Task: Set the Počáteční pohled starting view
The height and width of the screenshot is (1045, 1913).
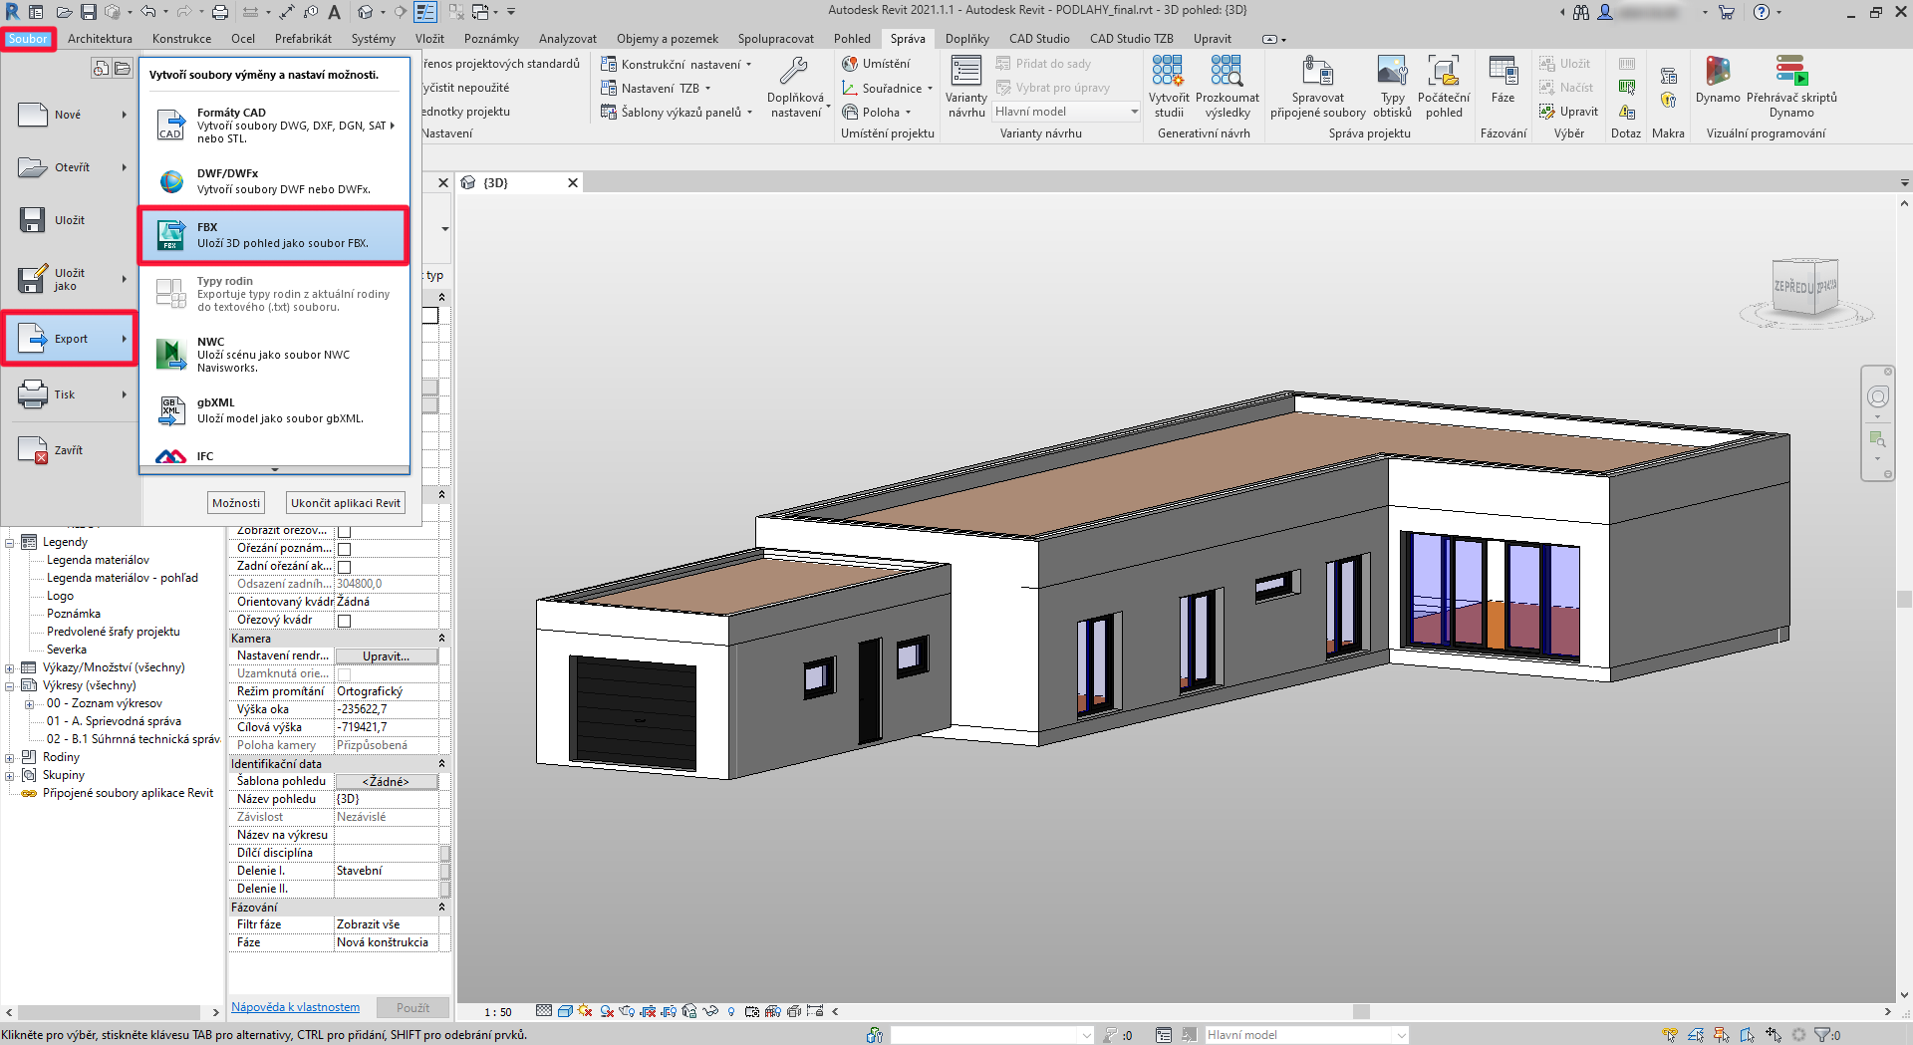Action: point(1444,85)
